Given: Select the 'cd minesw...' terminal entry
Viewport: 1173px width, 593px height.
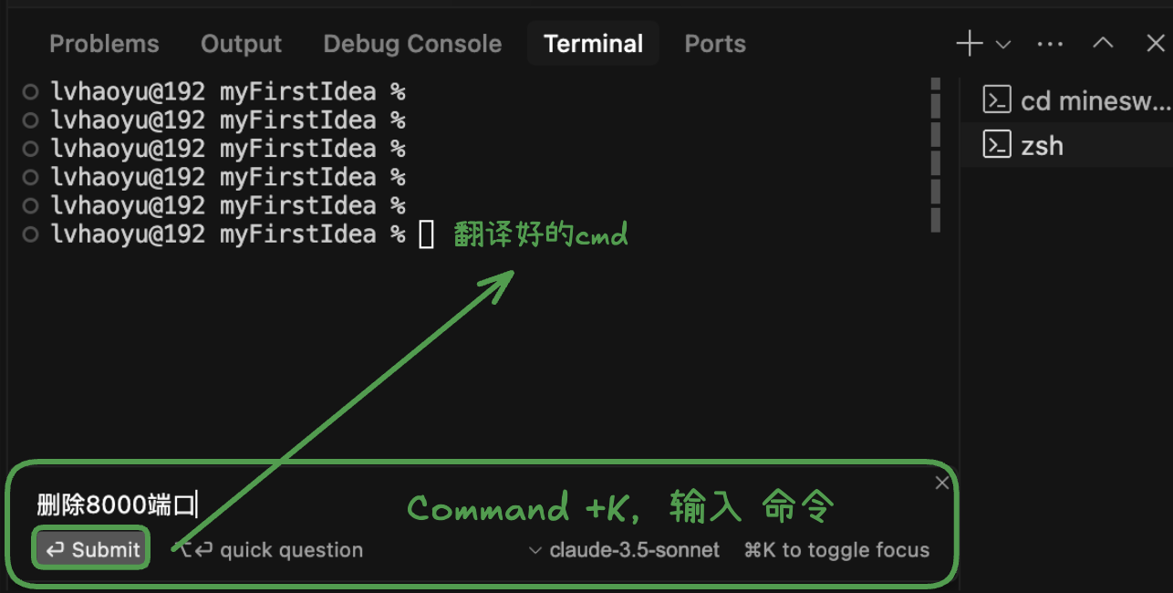Looking at the screenshot, I should pyautogui.click(x=1076, y=100).
